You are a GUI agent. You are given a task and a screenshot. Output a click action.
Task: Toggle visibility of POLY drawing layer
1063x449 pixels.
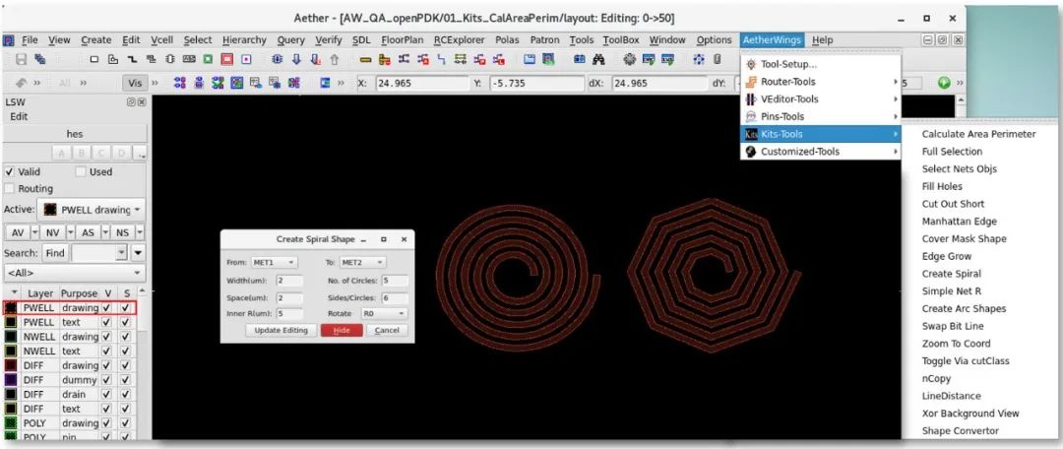[106, 423]
